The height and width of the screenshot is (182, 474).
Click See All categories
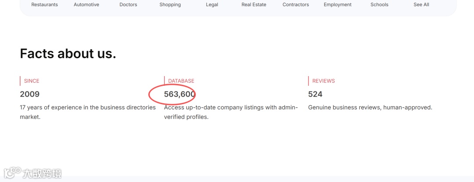click(421, 5)
